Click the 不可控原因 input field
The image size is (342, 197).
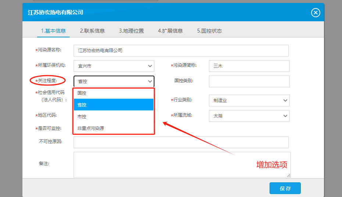coord(181,142)
